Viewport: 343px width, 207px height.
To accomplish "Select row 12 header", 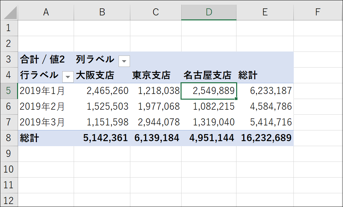I will (x=9, y=200).
